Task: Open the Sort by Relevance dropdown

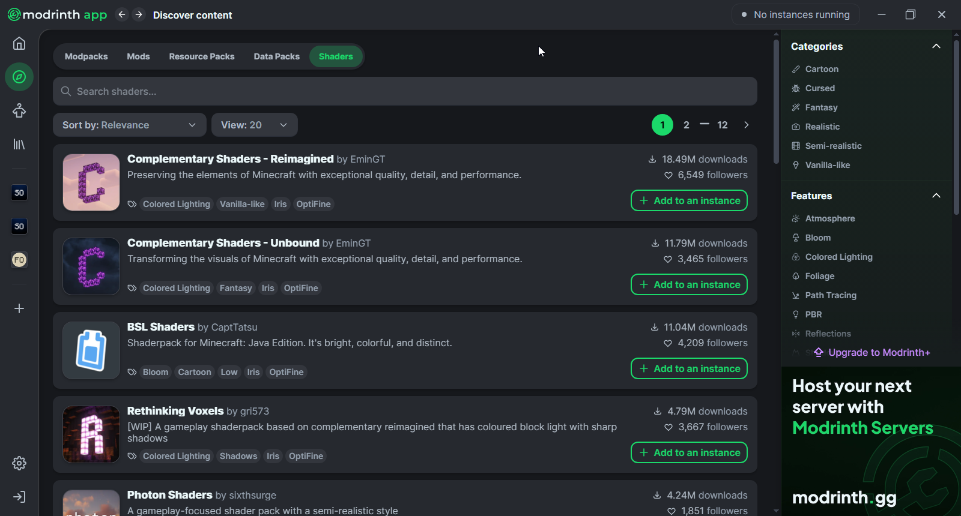Action: pos(130,125)
